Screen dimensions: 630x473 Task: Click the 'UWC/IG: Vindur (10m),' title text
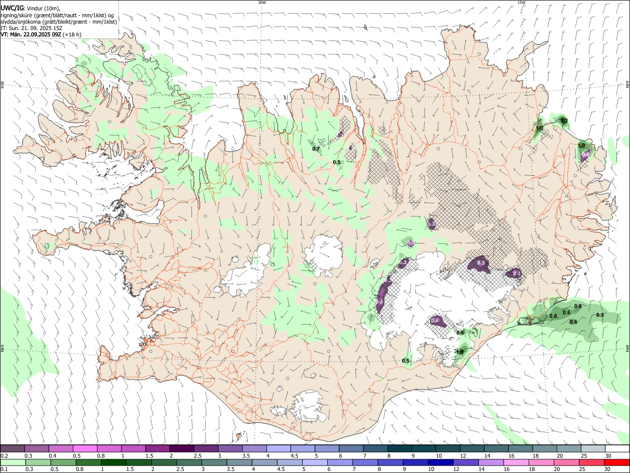point(31,8)
